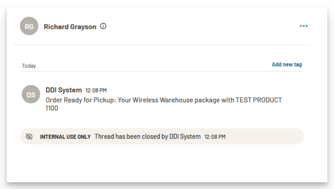Screen dimensions: 334x189
Task: Click the INTERNAL USE ONLY label
Action: click(66, 137)
